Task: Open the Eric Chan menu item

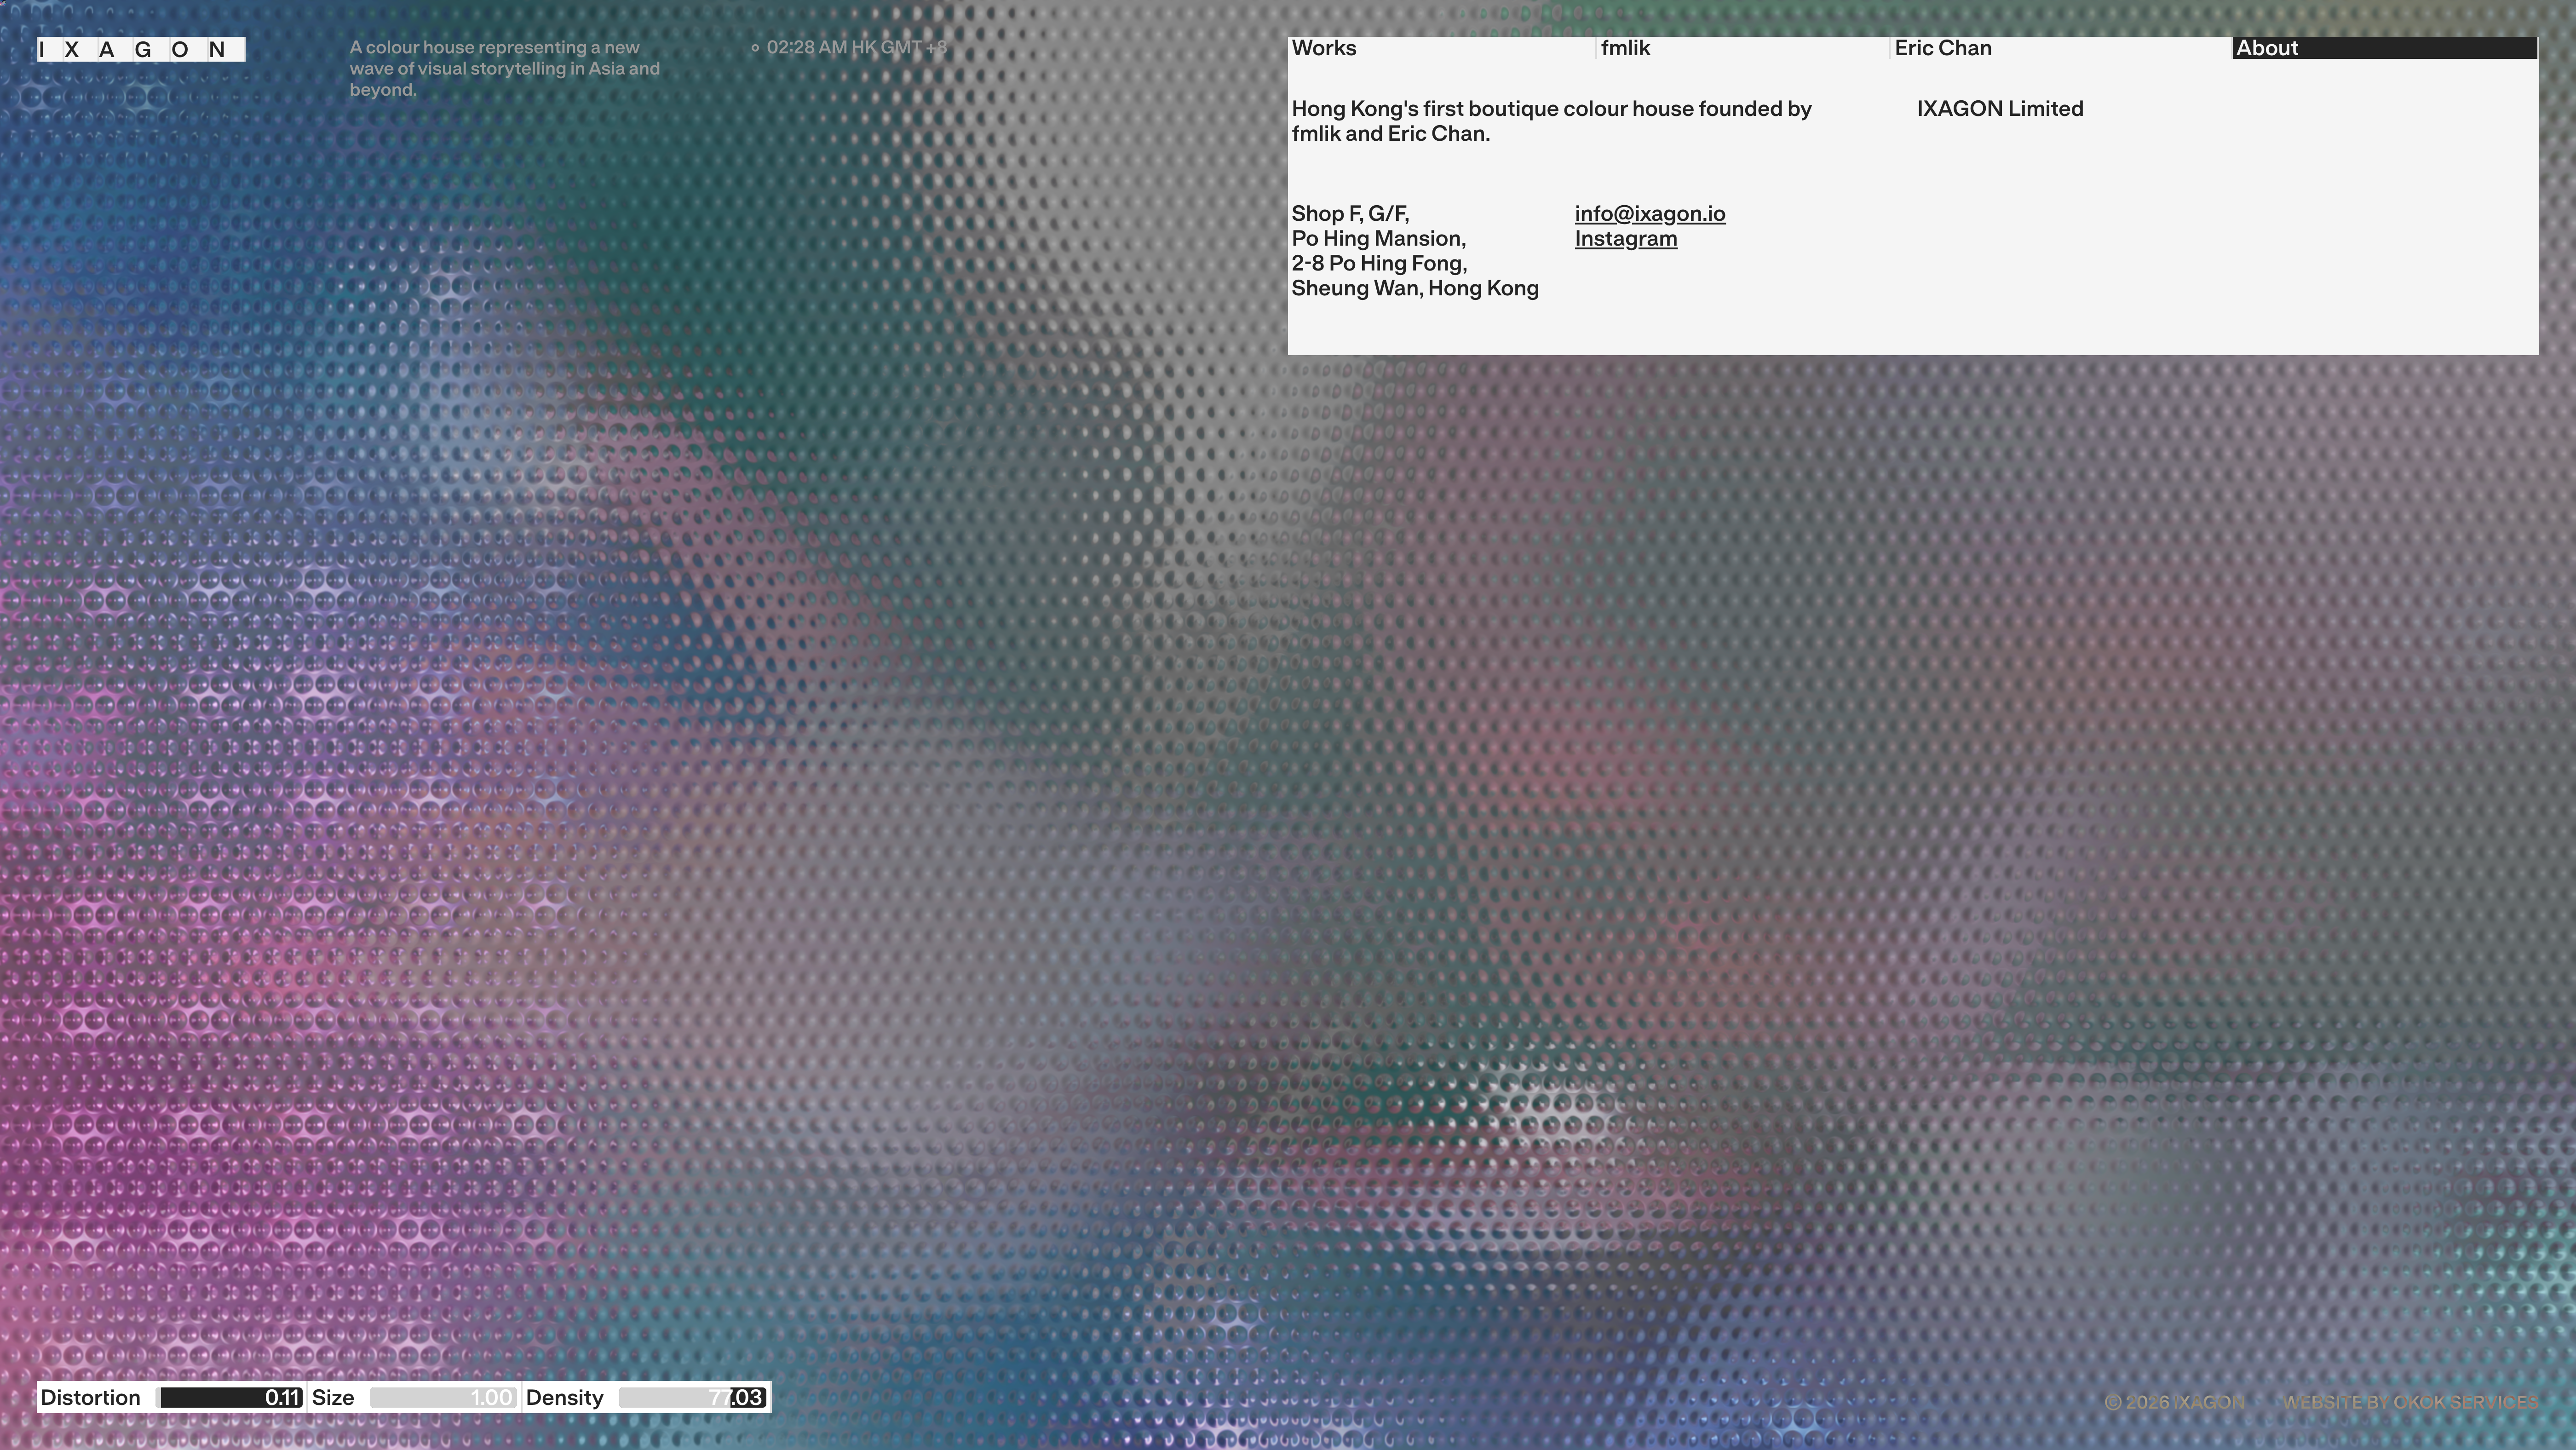Action: (2061, 48)
